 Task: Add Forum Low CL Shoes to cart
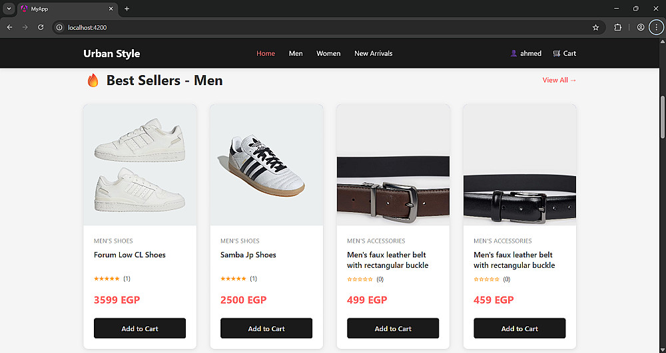click(x=140, y=328)
